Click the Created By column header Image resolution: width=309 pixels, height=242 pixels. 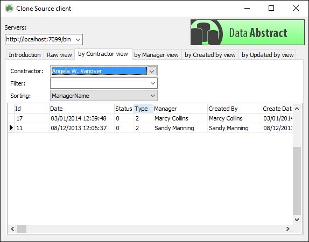pos(235,109)
